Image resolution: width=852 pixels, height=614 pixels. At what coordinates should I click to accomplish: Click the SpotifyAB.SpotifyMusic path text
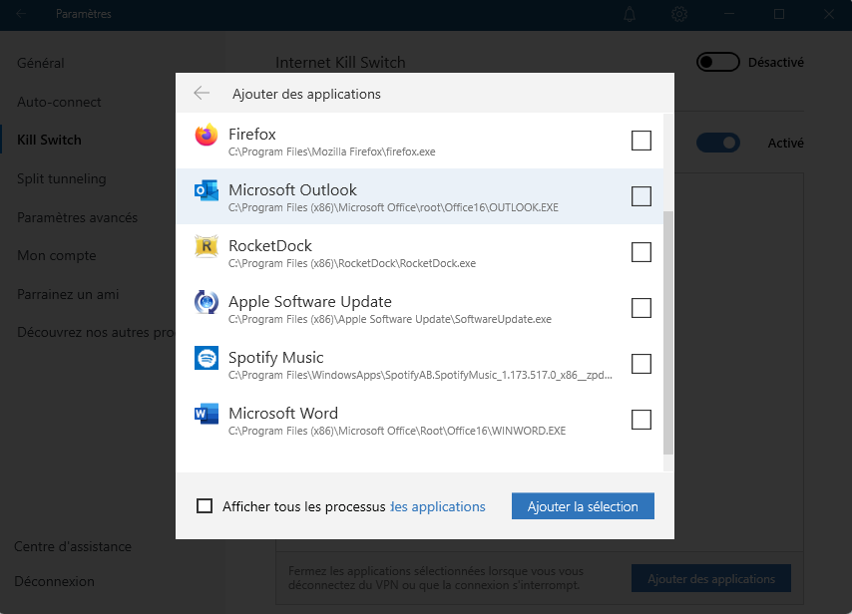[420, 375]
